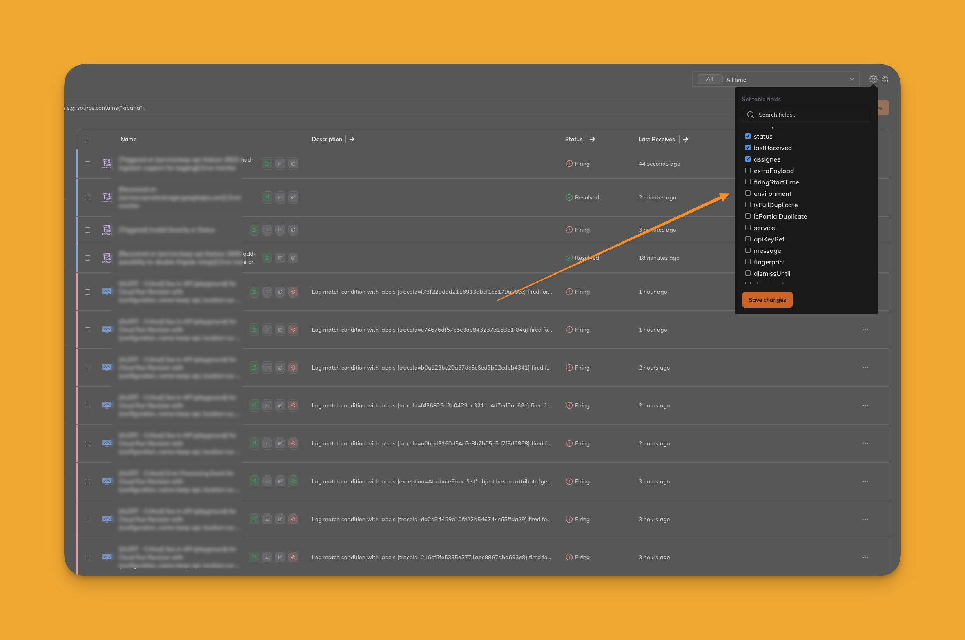Open alert link in 18 minutes ago row
The width and height of the screenshot is (965, 640).
click(x=267, y=258)
